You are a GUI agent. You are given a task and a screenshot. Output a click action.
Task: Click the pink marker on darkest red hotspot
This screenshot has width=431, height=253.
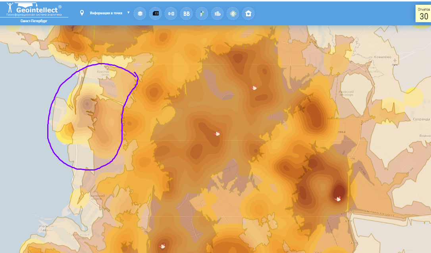coord(338,199)
